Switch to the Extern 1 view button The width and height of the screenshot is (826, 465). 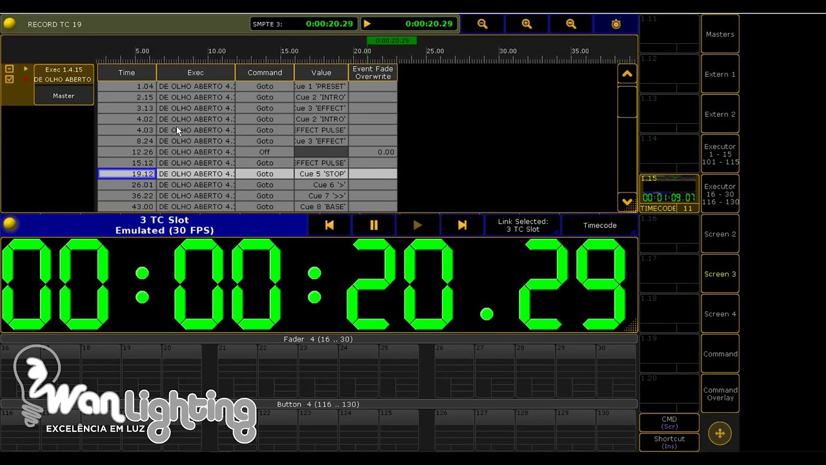[x=720, y=74]
